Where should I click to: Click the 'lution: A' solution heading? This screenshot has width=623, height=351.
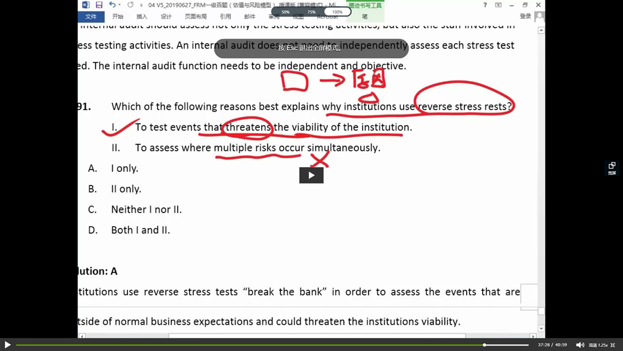pos(98,271)
